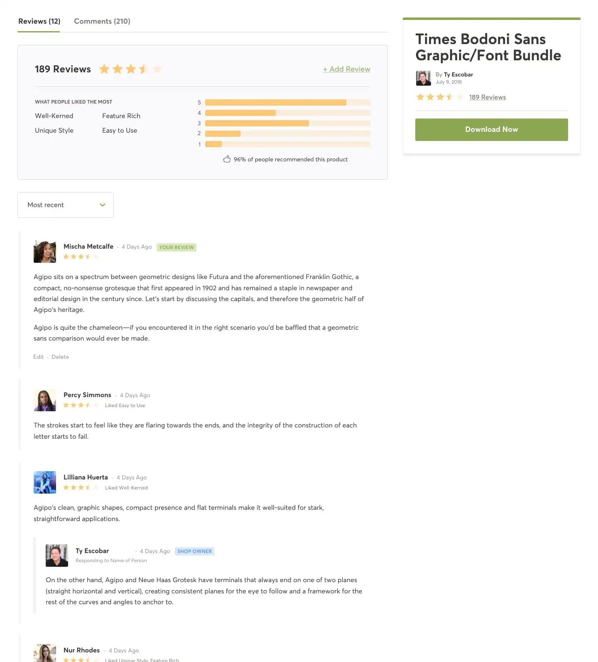Open the Add Review form
The width and height of the screenshot is (598, 662).
(346, 69)
